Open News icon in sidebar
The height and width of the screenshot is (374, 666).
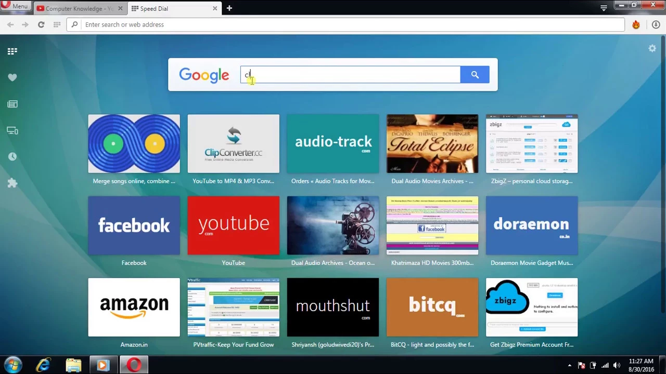click(x=12, y=104)
